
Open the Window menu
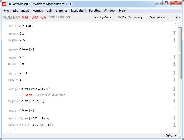pyautogui.click(x=109, y=11)
